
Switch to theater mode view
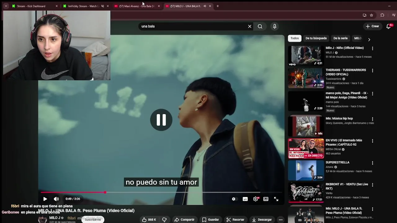266,199
